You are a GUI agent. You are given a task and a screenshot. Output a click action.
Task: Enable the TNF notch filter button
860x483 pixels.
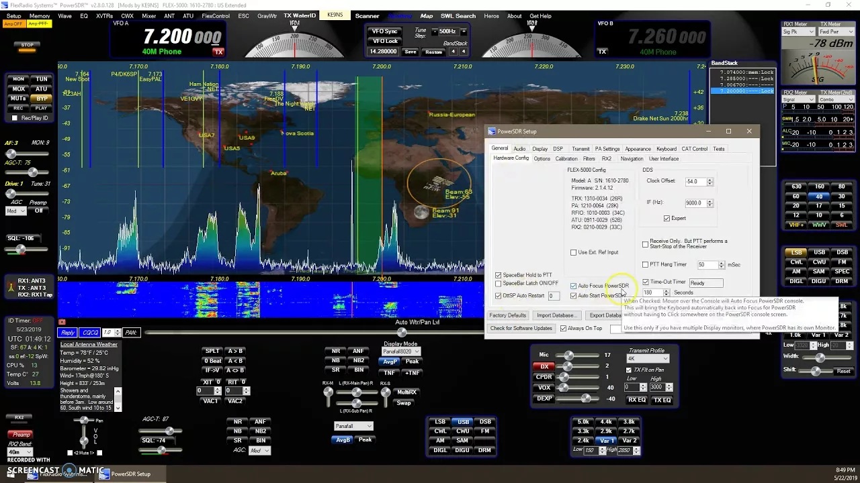(x=389, y=373)
